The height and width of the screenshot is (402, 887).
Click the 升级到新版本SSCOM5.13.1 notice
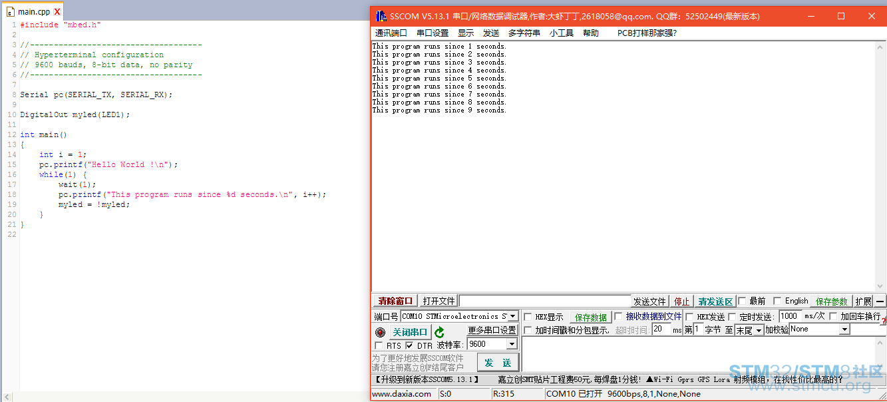(427, 379)
